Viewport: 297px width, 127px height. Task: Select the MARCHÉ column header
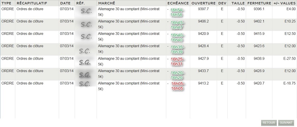[107, 3]
